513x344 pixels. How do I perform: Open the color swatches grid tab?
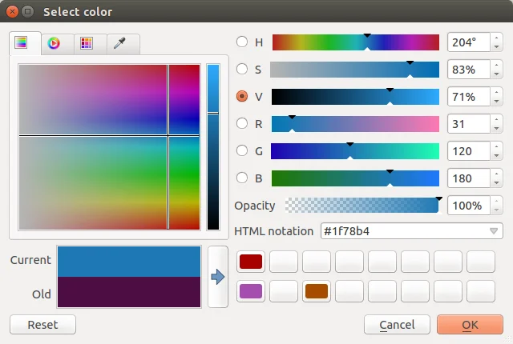tap(87, 43)
